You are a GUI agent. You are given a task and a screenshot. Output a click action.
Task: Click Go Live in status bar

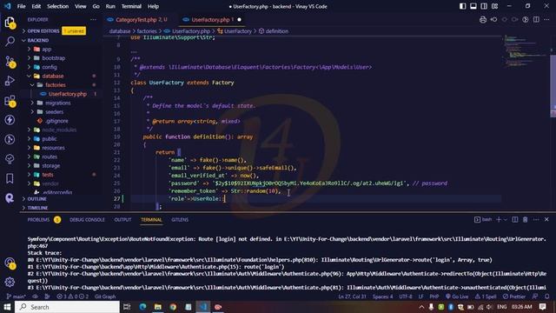pyautogui.click(x=457, y=296)
